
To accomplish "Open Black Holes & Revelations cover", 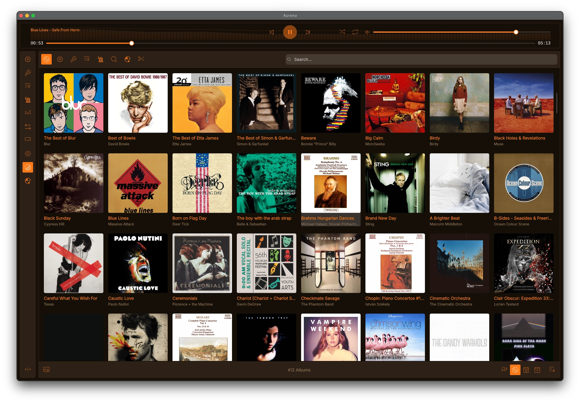I will coord(524,103).
